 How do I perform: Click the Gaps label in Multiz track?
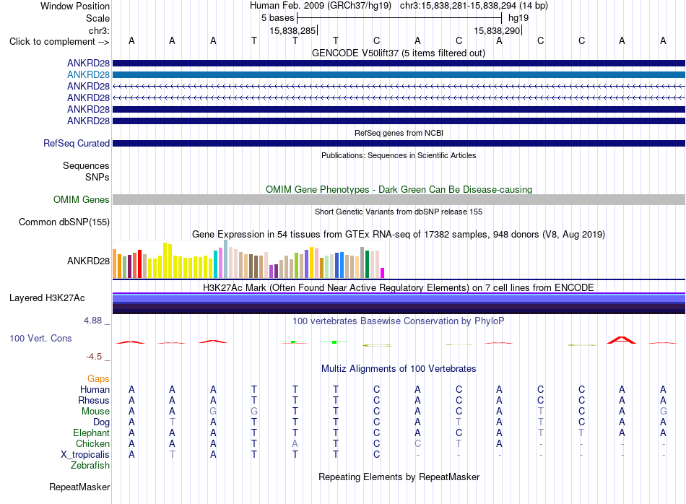click(x=98, y=378)
